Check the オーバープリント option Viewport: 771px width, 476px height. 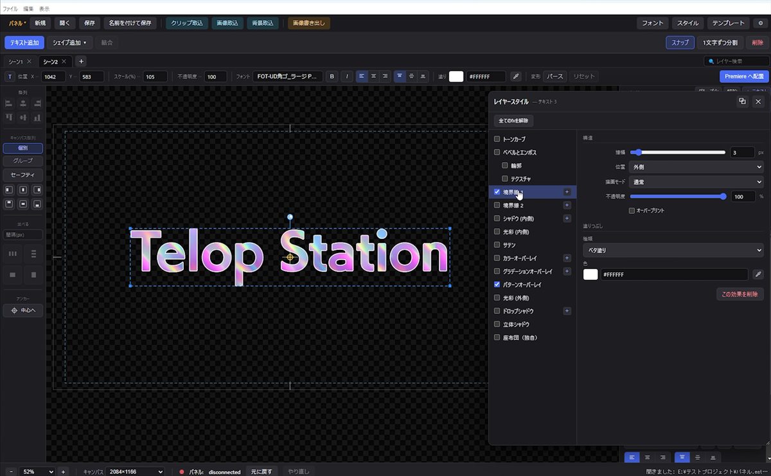632,210
